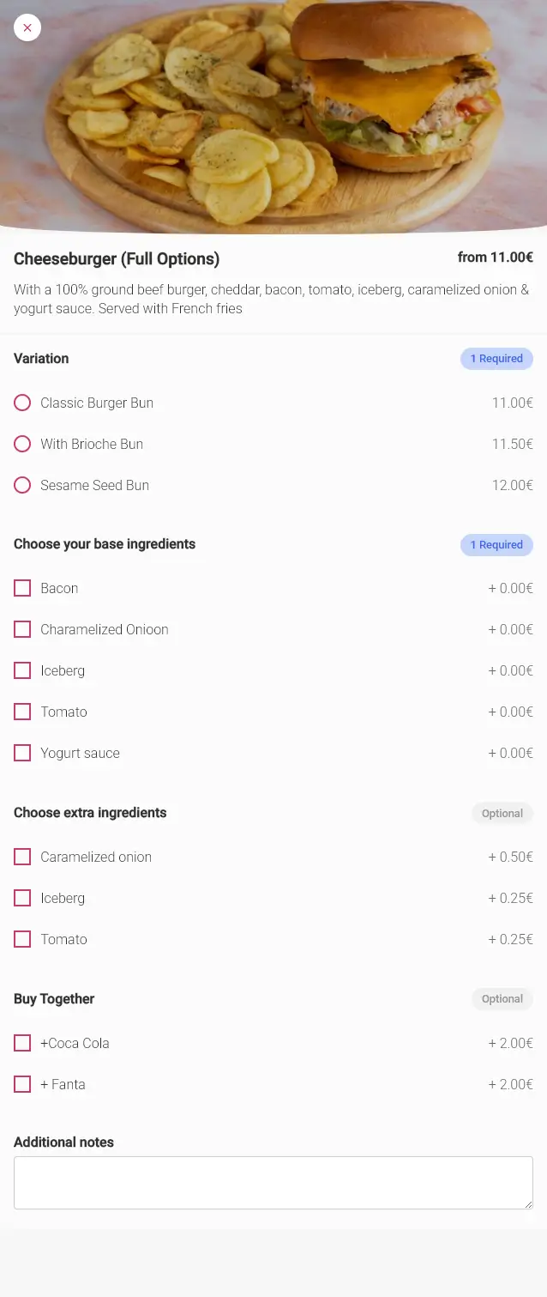Screen dimensions: 547x1297
Task: Add Fanta to the order
Action: click(22, 1084)
